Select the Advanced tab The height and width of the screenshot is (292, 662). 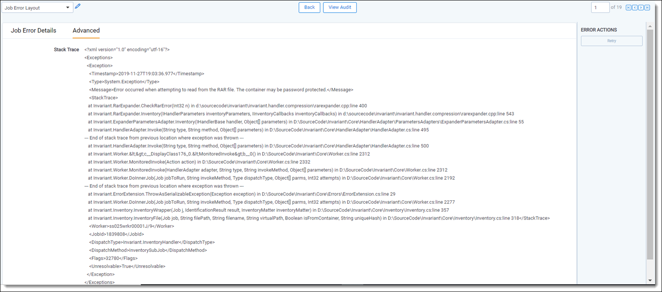pos(86,31)
